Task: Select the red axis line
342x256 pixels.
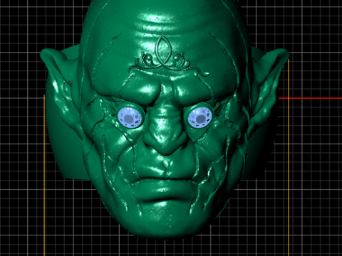Action: 311,98
